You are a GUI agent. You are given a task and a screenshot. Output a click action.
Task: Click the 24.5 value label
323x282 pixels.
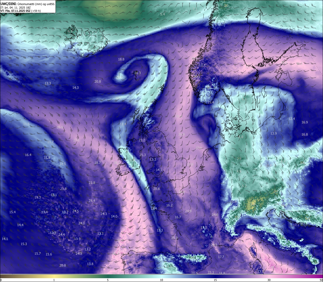[x=75, y=211]
